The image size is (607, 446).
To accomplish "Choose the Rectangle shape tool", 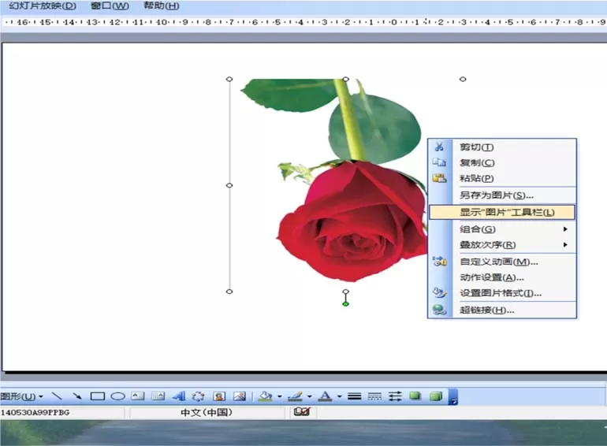I will 97,396.
